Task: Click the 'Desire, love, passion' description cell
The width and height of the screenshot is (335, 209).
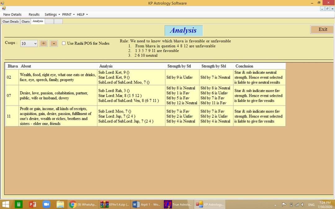Action: [x=58, y=96]
